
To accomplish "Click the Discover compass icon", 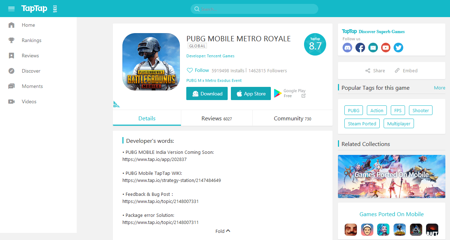I will [x=11, y=71].
